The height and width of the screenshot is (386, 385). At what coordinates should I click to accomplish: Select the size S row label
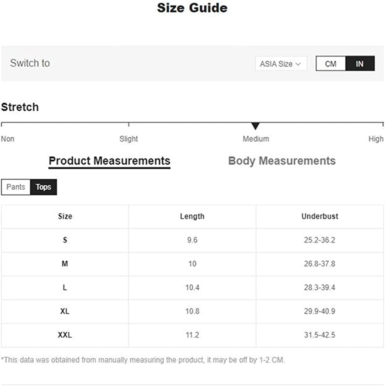click(65, 240)
